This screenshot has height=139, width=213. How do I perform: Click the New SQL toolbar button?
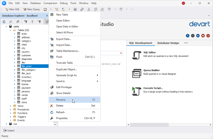[12, 9]
